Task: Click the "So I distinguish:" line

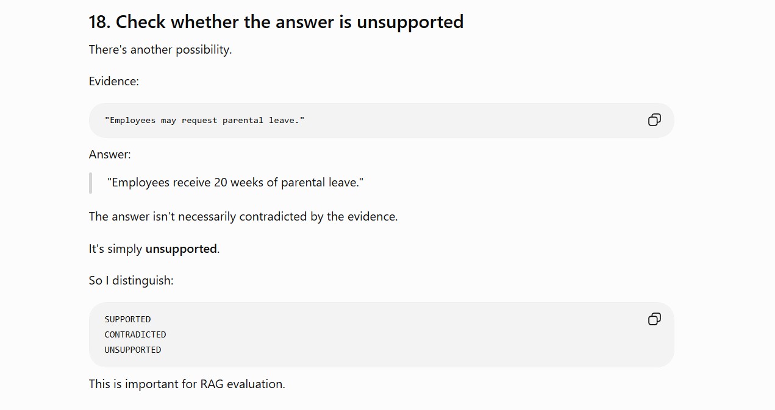Action: (131, 280)
